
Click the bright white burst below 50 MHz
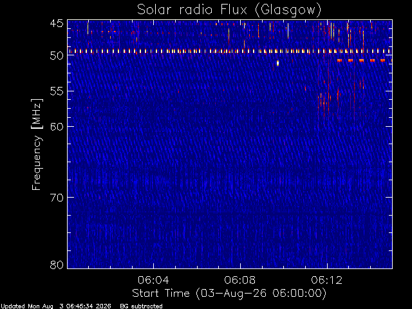(x=277, y=63)
